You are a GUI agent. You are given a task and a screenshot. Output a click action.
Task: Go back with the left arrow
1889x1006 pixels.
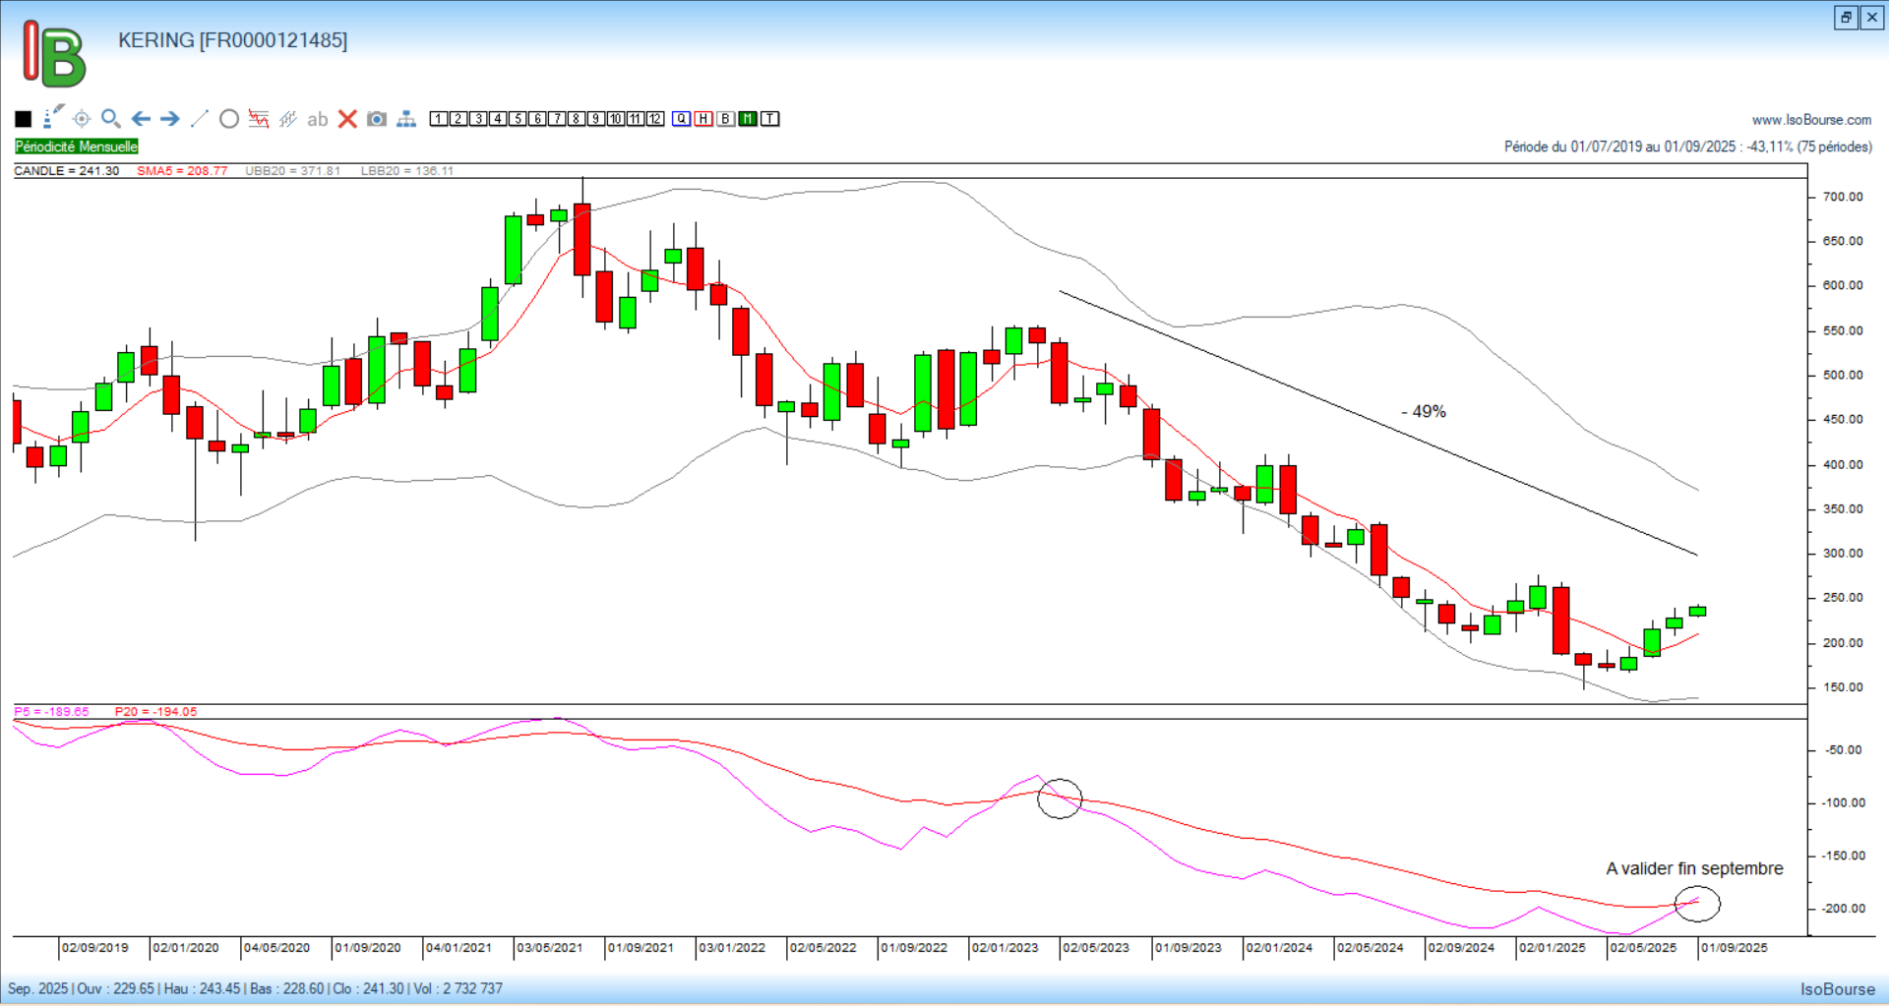141,119
